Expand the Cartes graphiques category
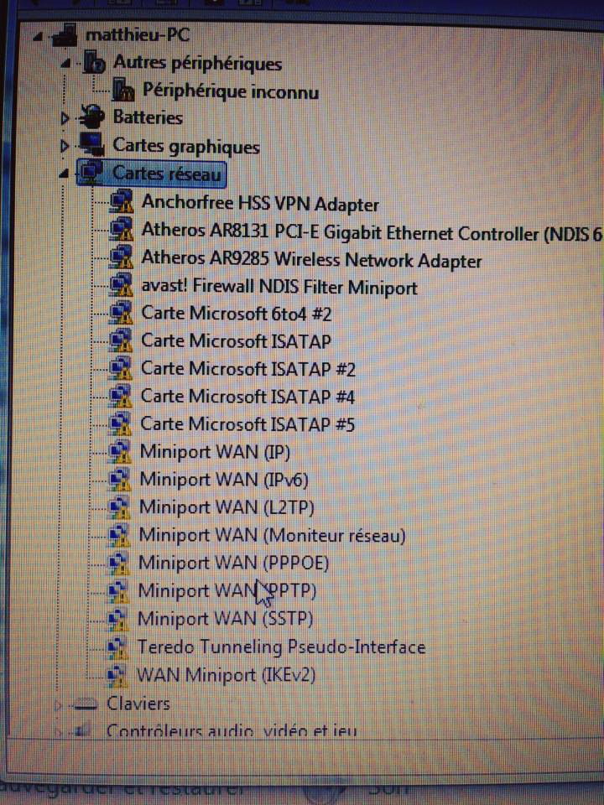 [x=65, y=147]
